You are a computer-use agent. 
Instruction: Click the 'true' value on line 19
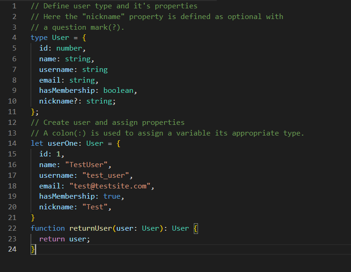(x=112, y=196)
